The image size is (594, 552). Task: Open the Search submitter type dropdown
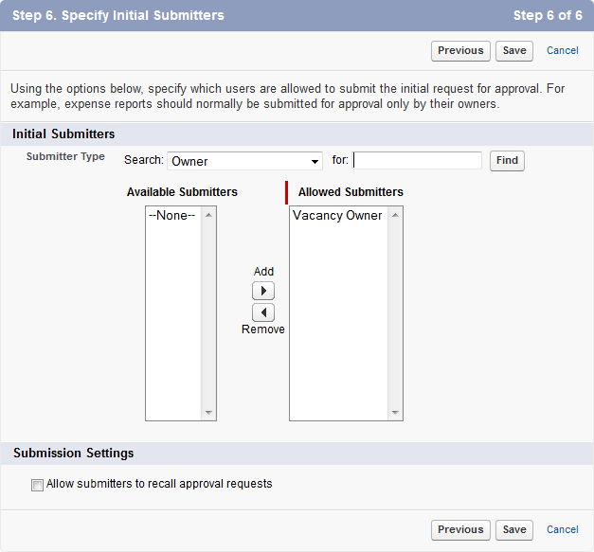[x=244, y=161]
